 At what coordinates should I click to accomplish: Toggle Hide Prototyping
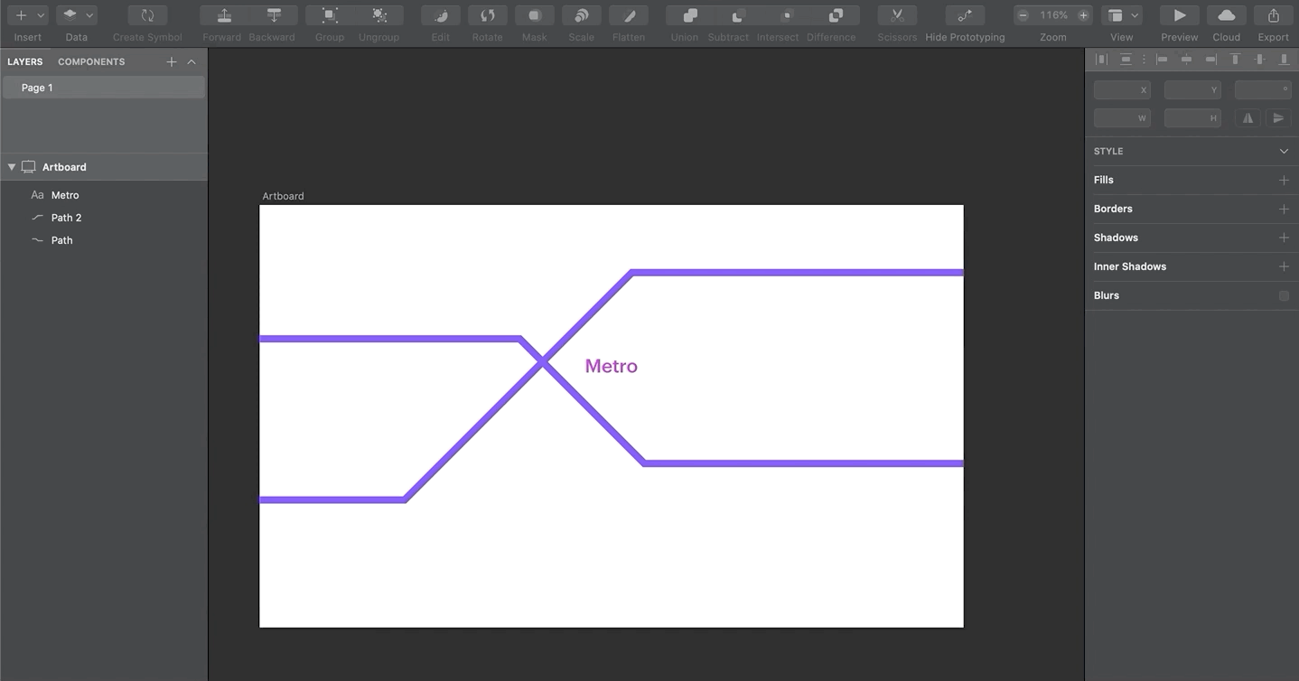[x=964, y=15]
